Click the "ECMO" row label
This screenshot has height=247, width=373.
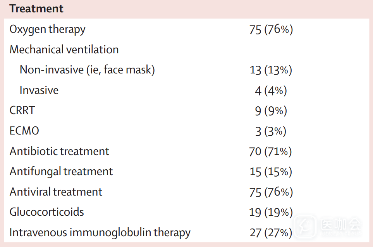click(24, 131)
